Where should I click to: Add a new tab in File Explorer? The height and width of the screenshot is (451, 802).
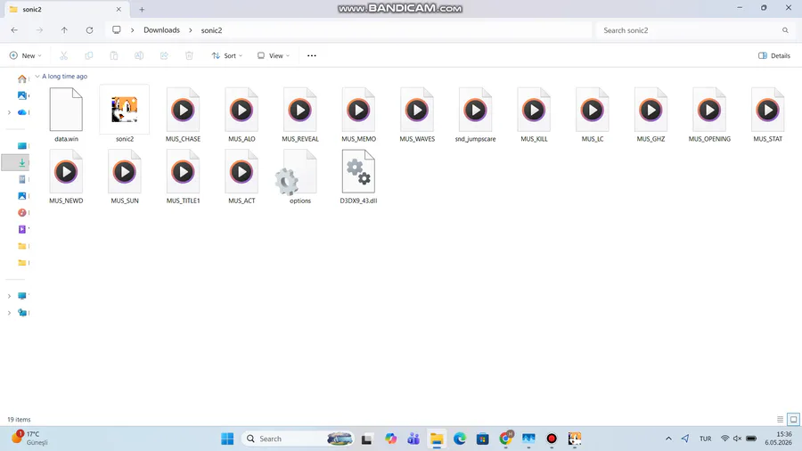[142, 9]
